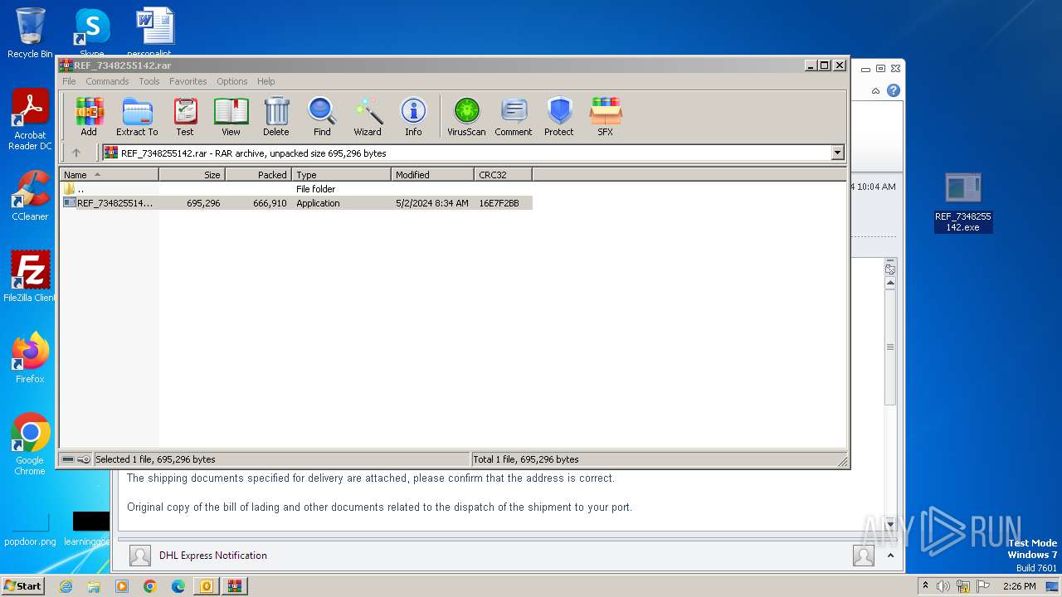Open Recycle Bin on the desktop
Viewport: 1062px width, 597px height.
coord(30,33)
